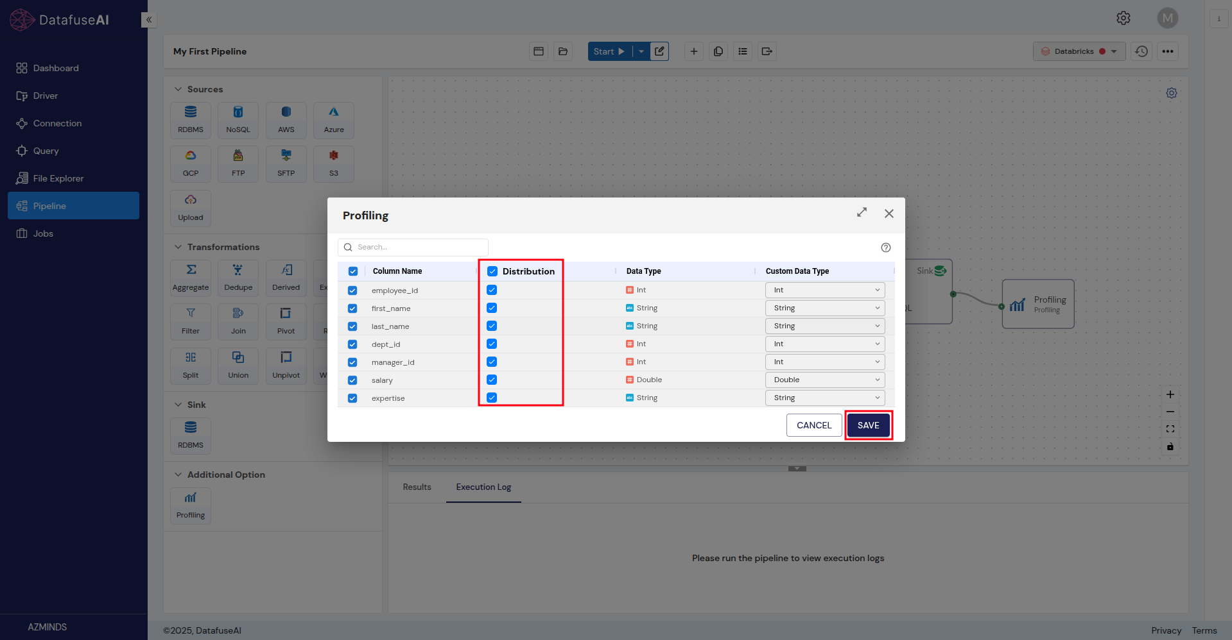Screen dimensions: 1232x640
Task: Click in the Profiling search field
Action: 413,247
